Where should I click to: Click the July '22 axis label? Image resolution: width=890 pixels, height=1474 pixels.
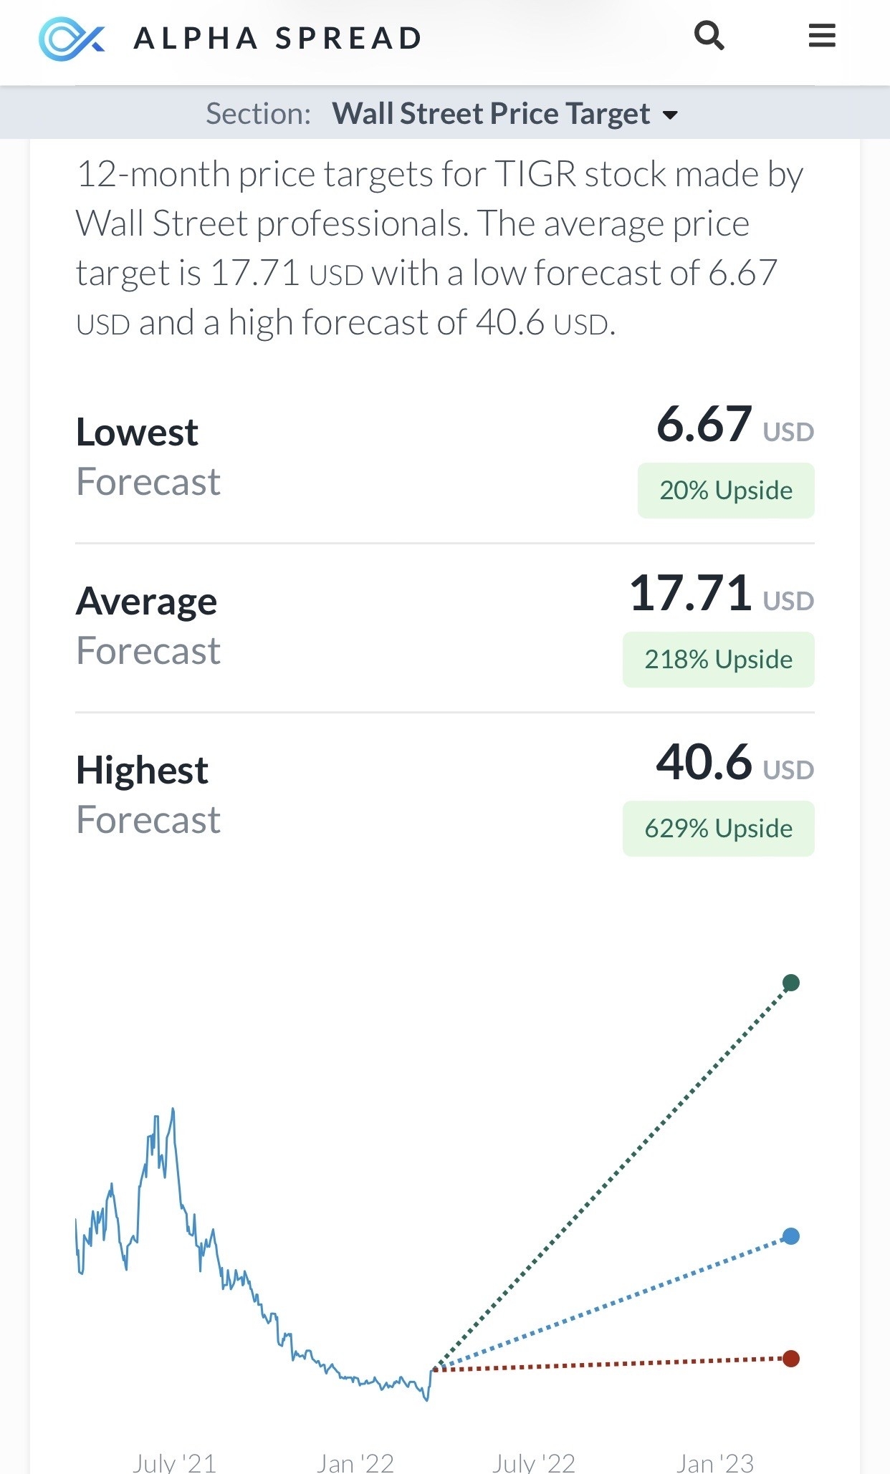point(534,1463)
